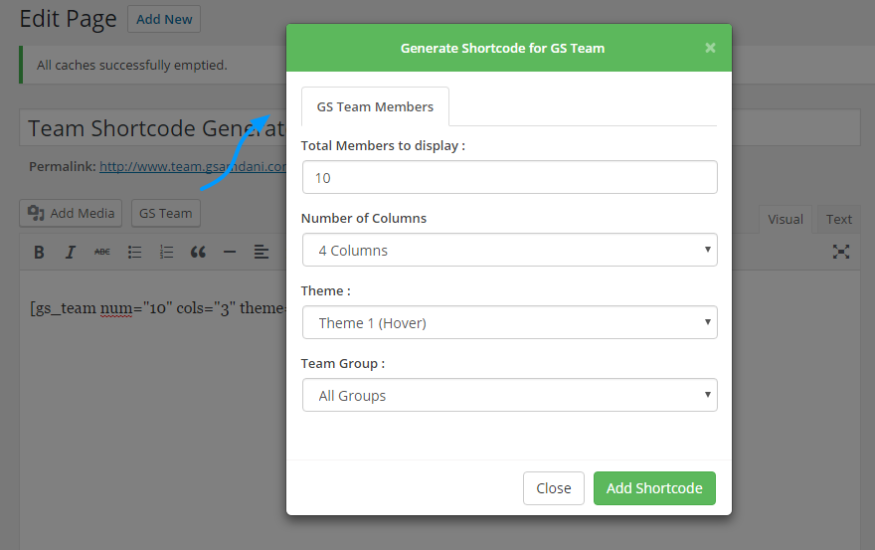Click the Add Media button
The height and width of the screenshot is (550, 875).
71,213
